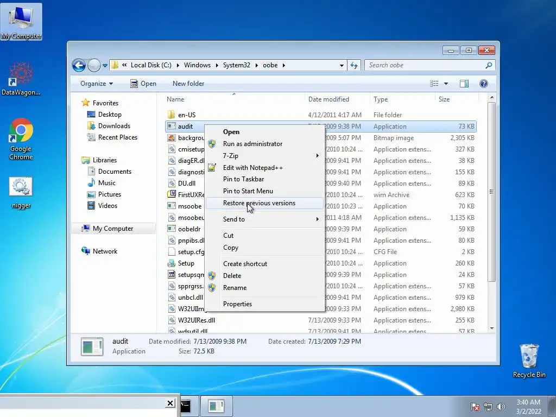
Task: Open the Documents library
Action: [x=115, y=172]
